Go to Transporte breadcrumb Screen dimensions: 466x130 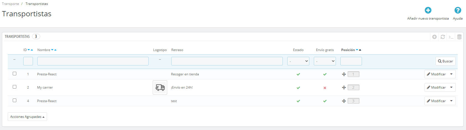[x=11, y=4]
